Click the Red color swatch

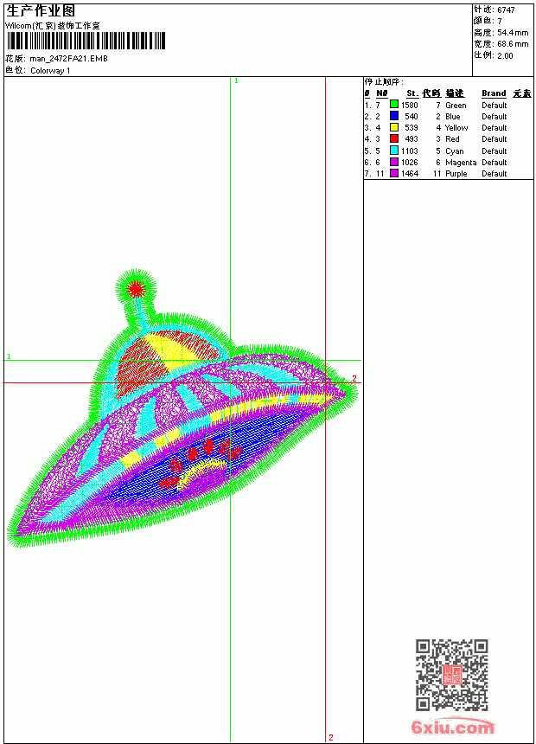coord(393,138)
